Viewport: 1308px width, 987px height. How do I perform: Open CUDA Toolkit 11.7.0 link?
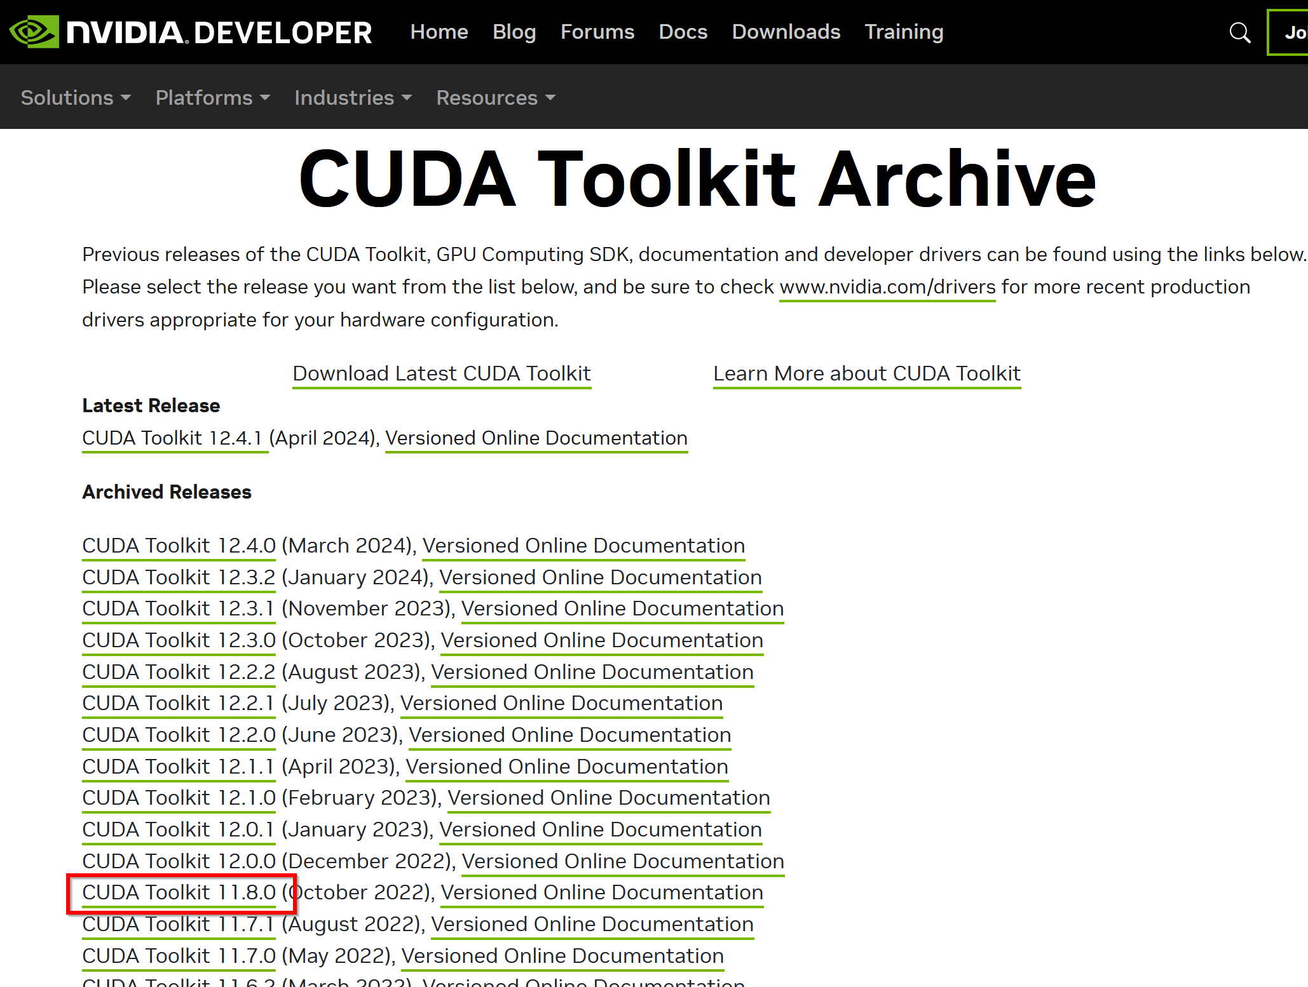point(179,956)
